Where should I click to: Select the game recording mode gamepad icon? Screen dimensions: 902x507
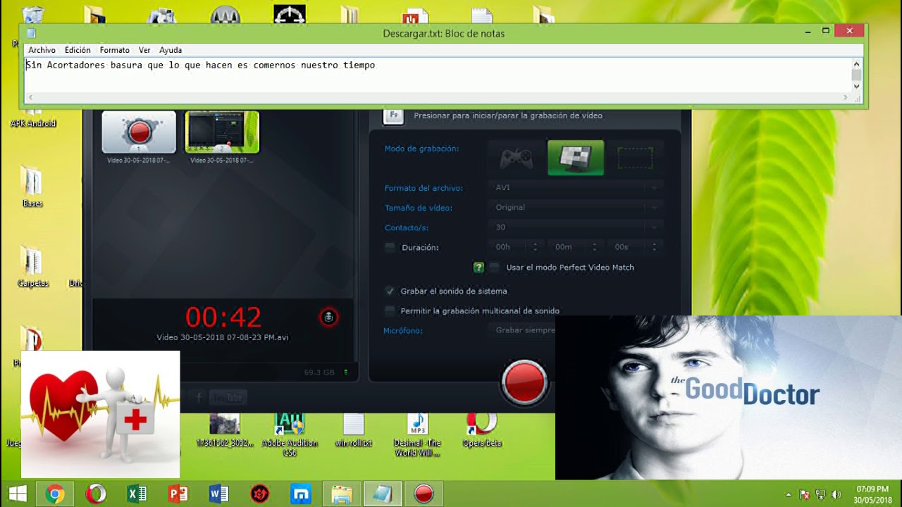517,158
